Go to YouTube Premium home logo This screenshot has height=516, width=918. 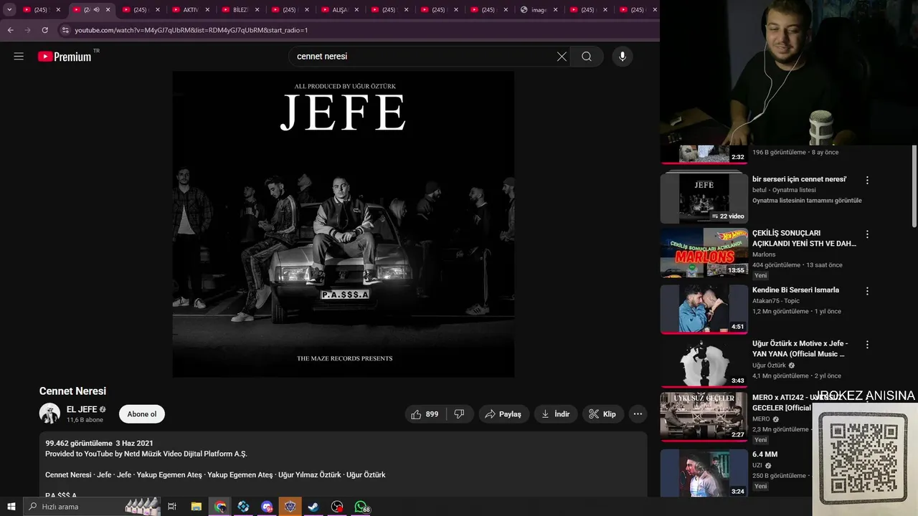65,57
